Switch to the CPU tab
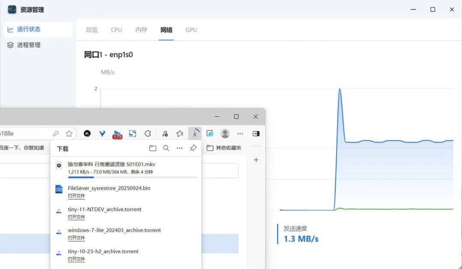This screenshot has width=462, height=269. click(x=116, y=30)
